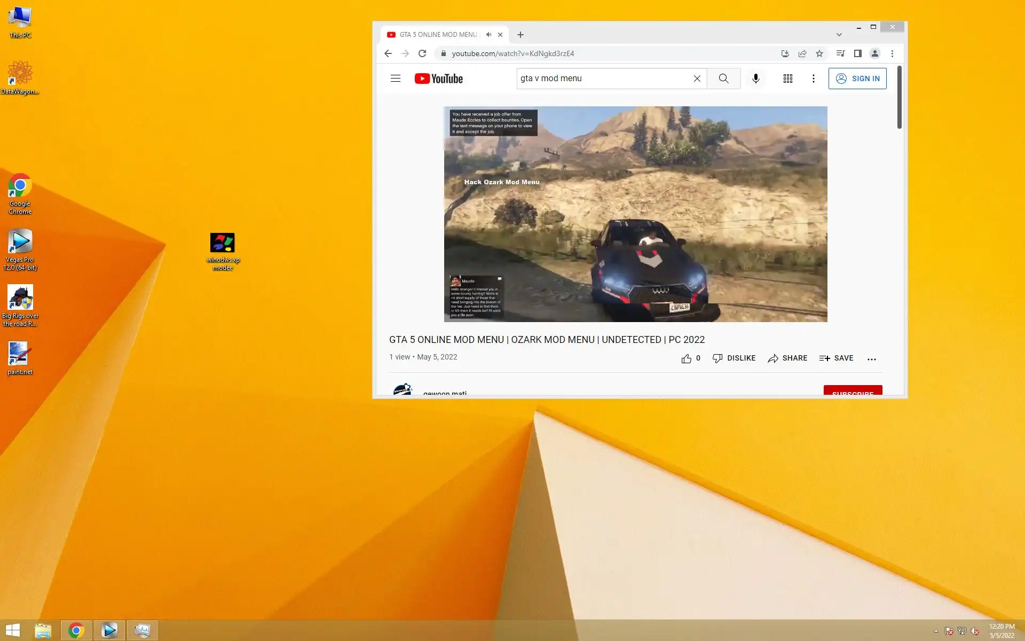
Task: Click the YouTube logo
Action: point(439,79)
